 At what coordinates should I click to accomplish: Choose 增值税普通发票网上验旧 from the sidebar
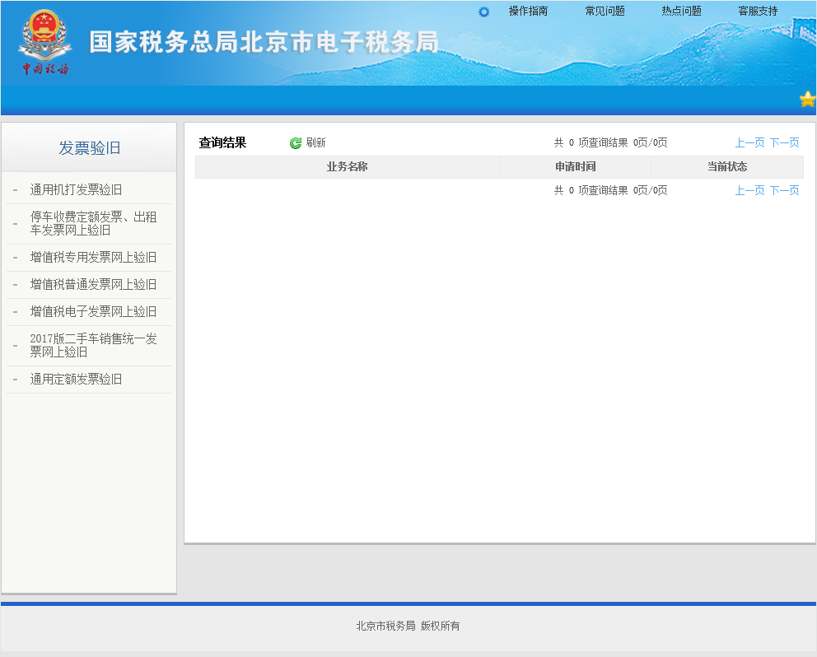[93, 285]
